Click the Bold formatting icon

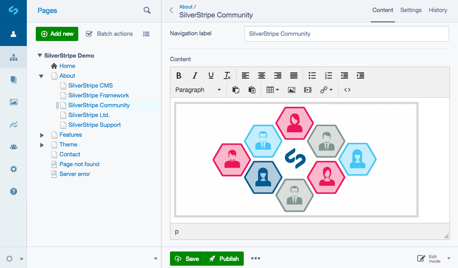[179, 75]
